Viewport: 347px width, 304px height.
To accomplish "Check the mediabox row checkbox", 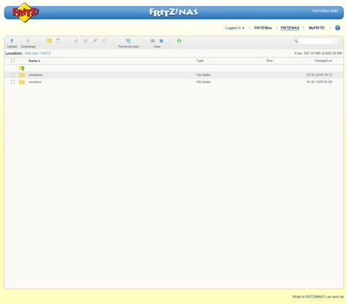I will pos(12,75).
